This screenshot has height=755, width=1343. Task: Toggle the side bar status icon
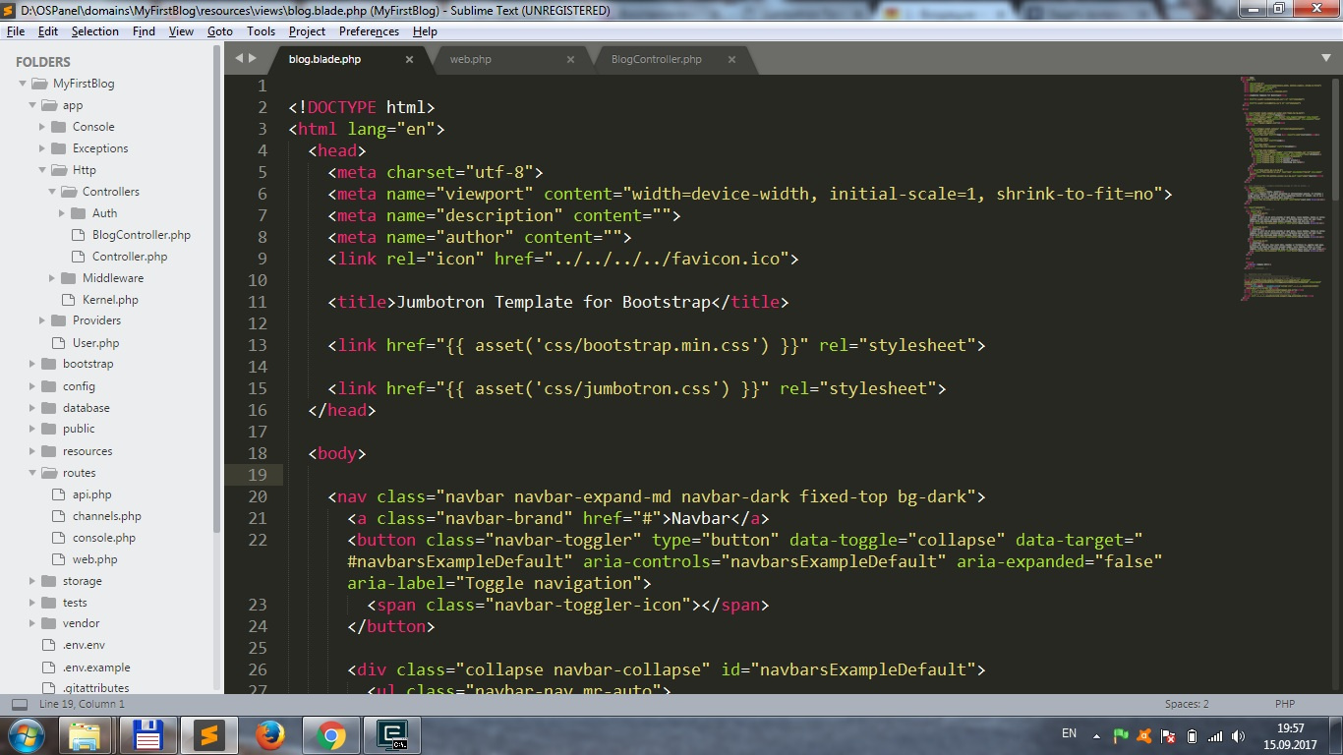(x=20, y=704)
